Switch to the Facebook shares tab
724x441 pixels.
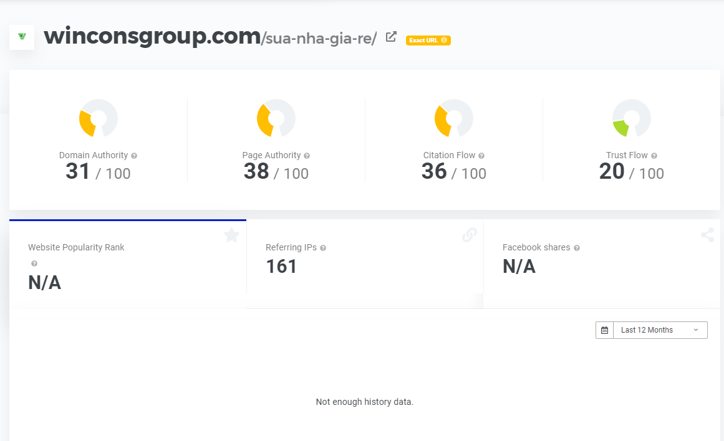click(x=602, y=264)
